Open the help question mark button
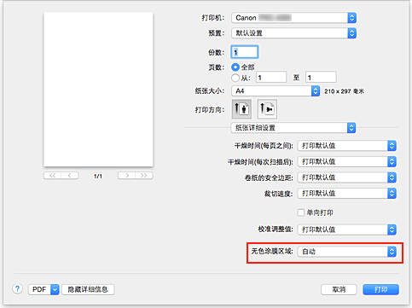This screenshot has width=412, height=308. [17, 289]
